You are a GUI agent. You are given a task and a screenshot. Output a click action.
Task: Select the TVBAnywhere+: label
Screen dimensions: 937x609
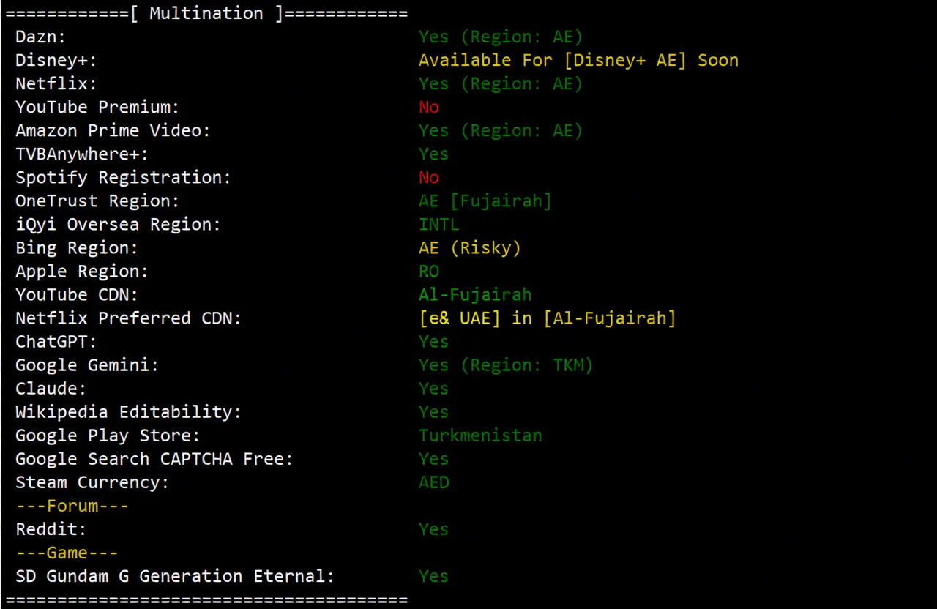click(x=82, y=154)
